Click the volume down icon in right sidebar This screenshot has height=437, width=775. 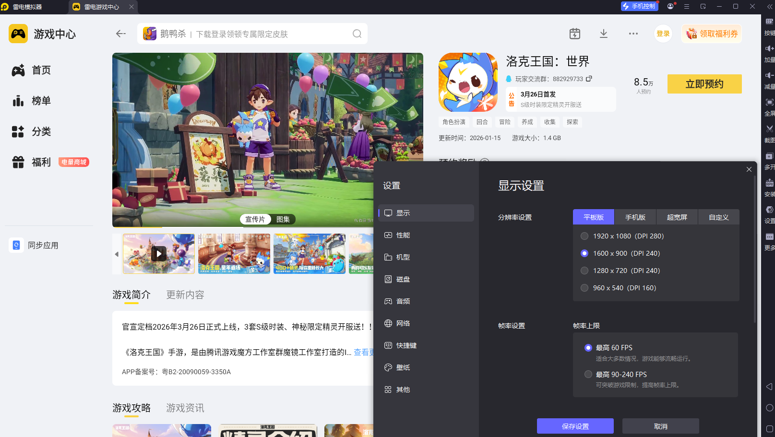coord(769,75)
